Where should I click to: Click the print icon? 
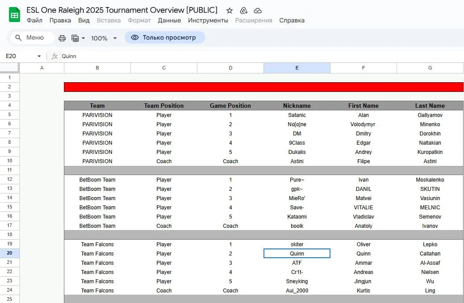tap(62, 38)
